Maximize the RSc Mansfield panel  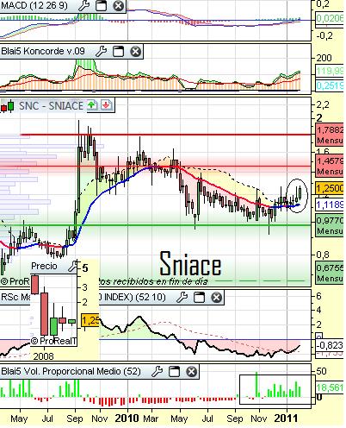[x=199, y=298]
